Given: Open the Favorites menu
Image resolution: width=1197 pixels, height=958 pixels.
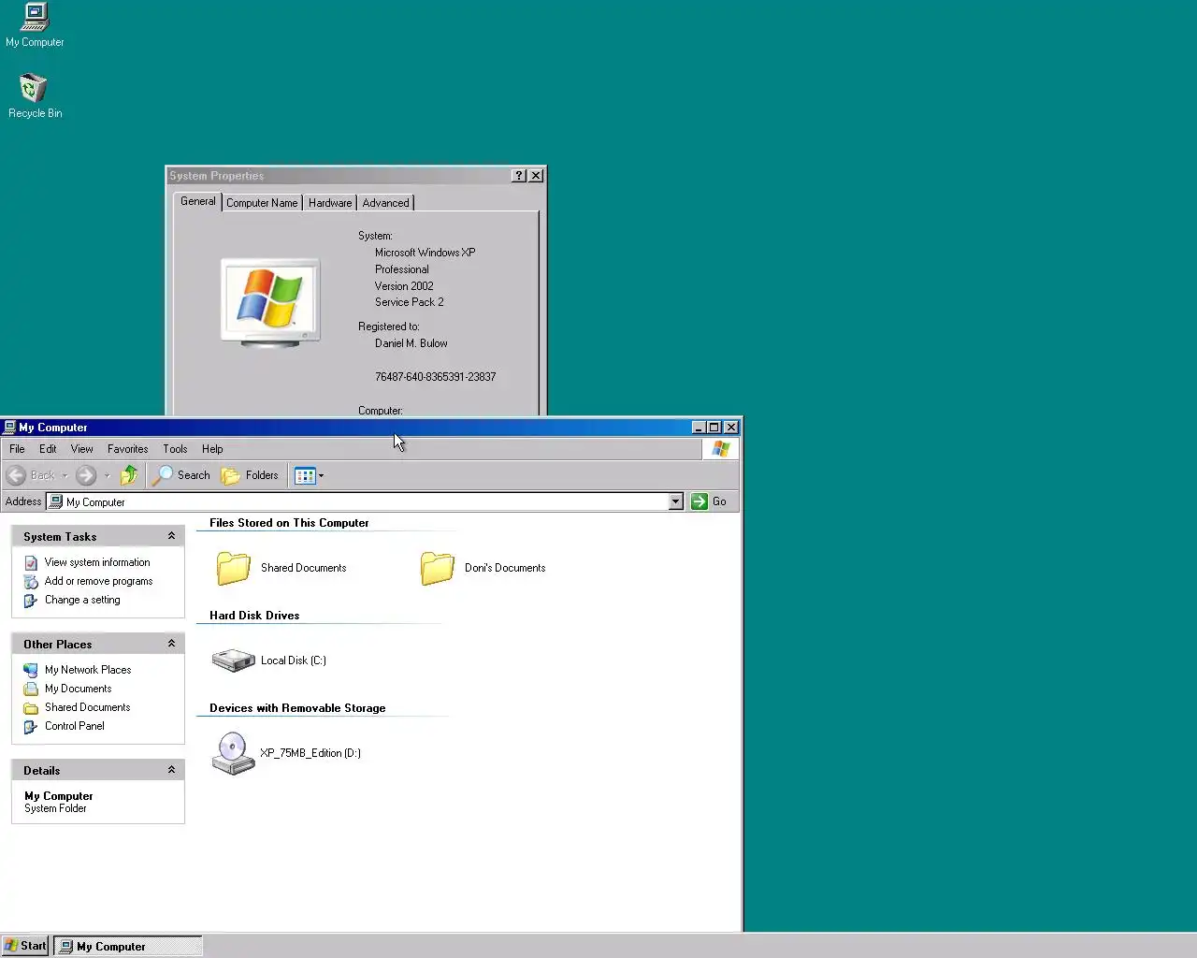Looking at the screenshot, I should (127, 449).
